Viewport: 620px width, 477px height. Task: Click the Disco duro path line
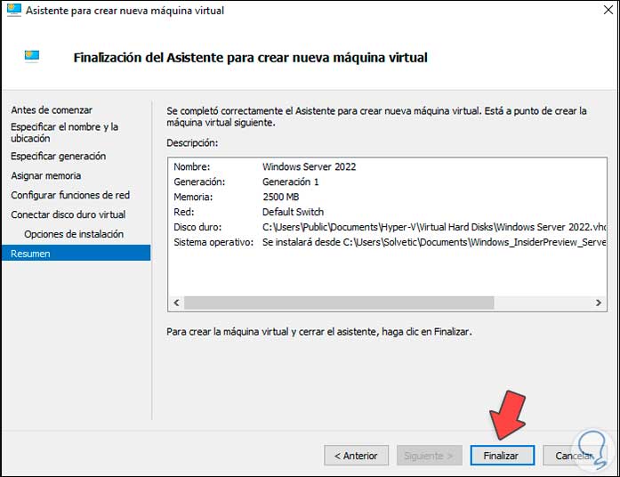(x=390, y=227)
